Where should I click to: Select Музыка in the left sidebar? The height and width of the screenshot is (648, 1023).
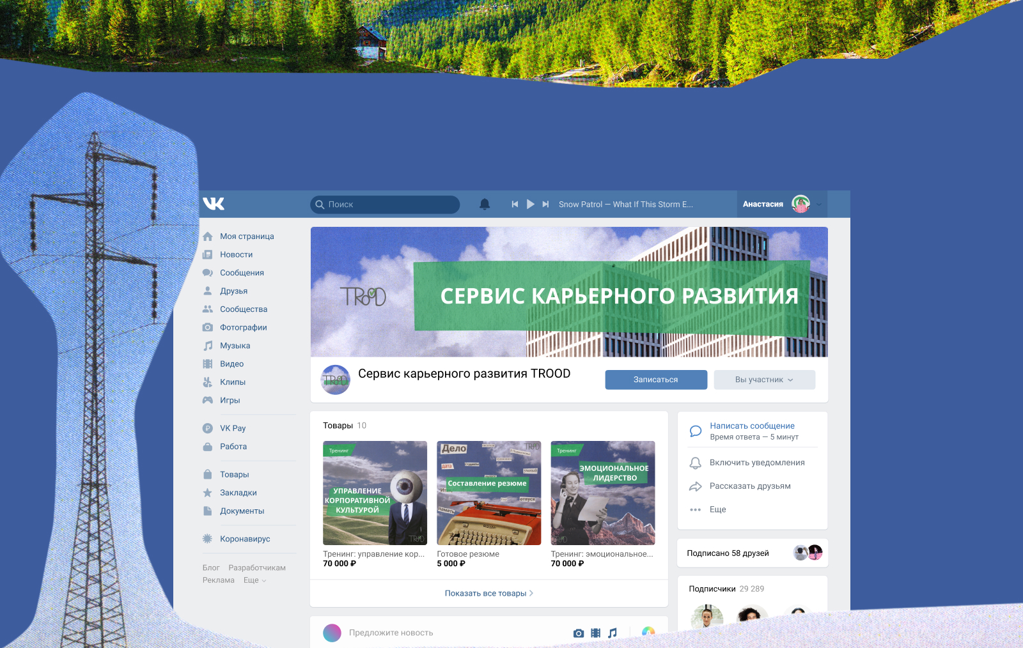click(x=235, y=345)
